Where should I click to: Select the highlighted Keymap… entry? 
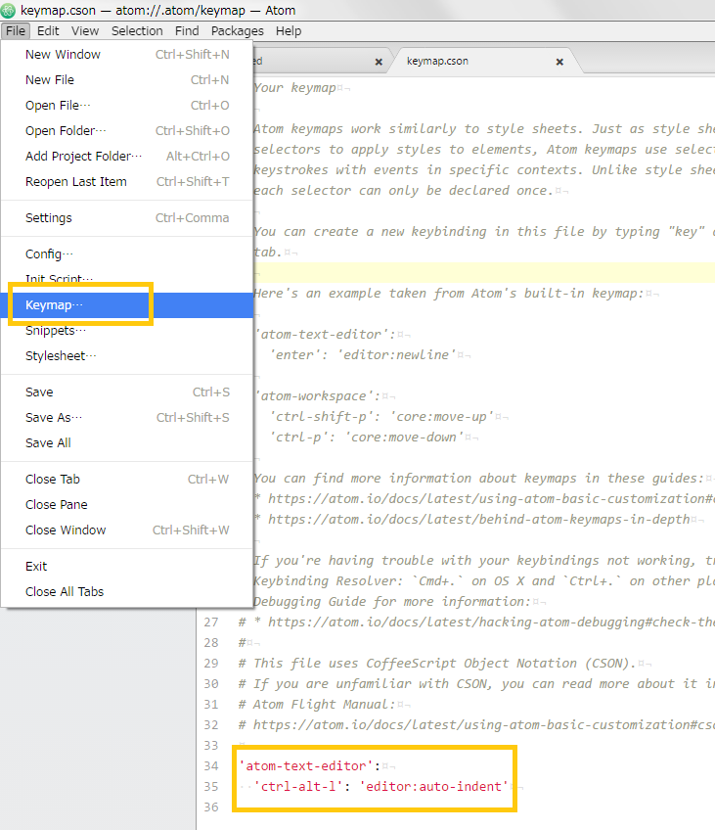tap(127, 305)
